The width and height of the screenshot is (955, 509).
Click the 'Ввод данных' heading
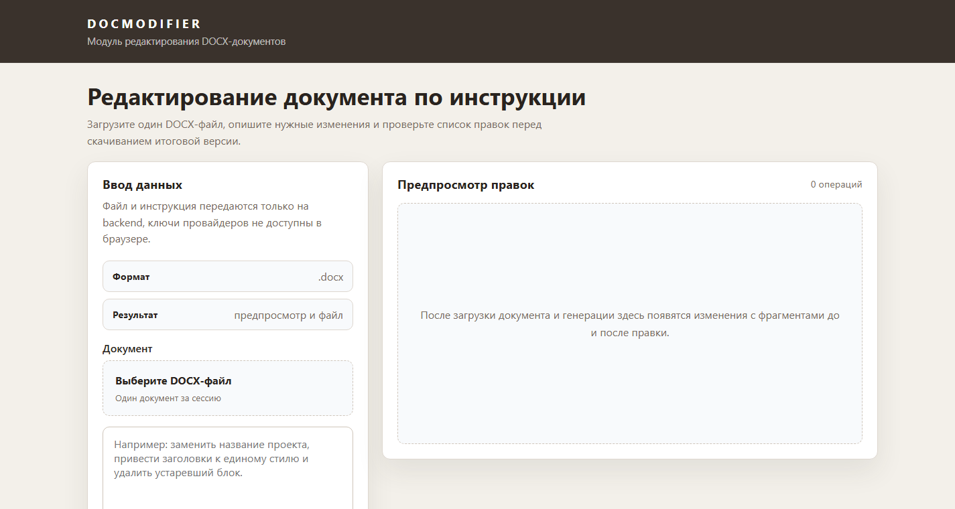tap(142, 185)
